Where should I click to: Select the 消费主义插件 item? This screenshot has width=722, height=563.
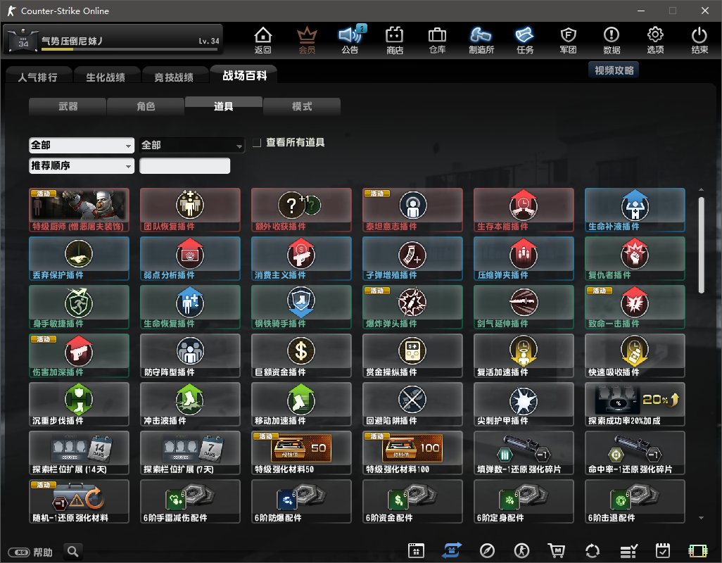tap(301, 259)
